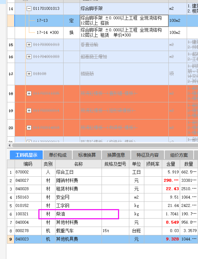Select the 综合工日 row name
The image size is (198, 259).
65,172
